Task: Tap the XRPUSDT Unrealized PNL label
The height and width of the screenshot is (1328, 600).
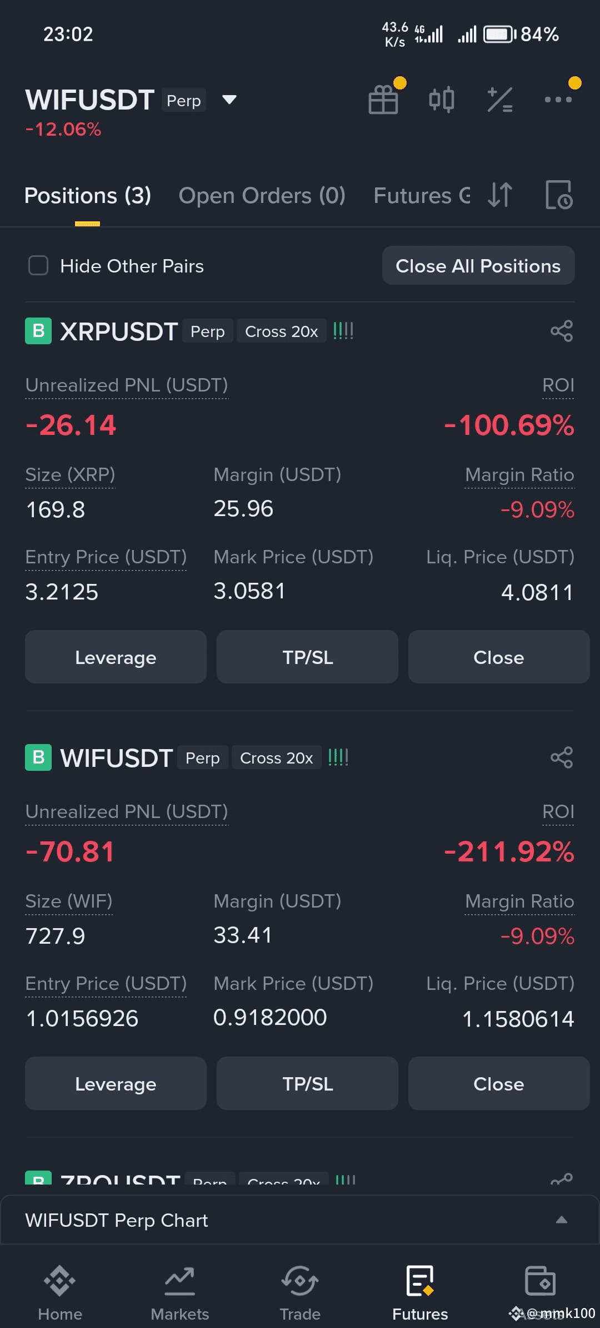Action: coord(127,385)
